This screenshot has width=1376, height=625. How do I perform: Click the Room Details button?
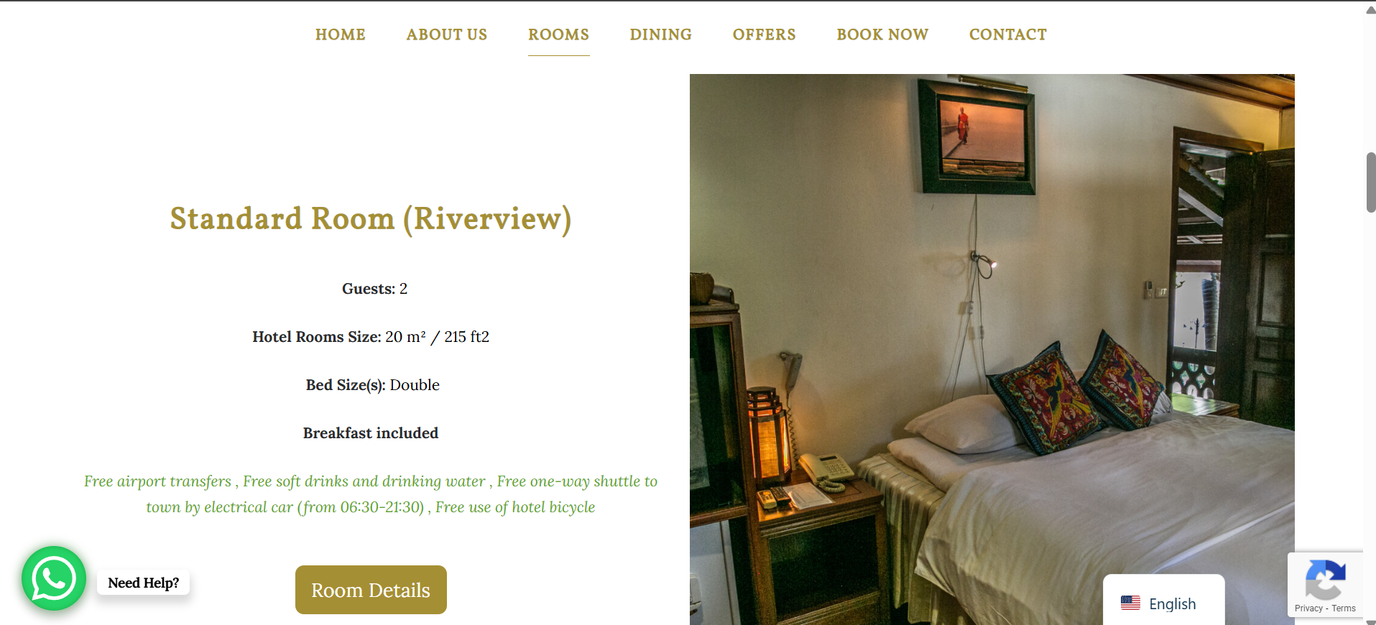(371, 590)
